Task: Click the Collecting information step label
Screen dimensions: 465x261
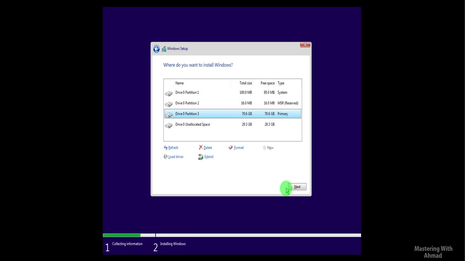Action: click(127, 244)
